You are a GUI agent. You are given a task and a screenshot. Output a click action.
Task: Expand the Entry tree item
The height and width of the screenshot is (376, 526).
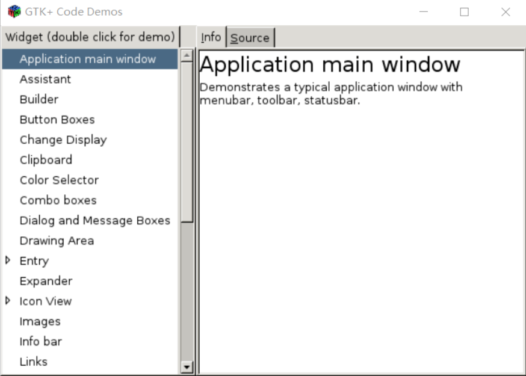click(x=8, y=260)
